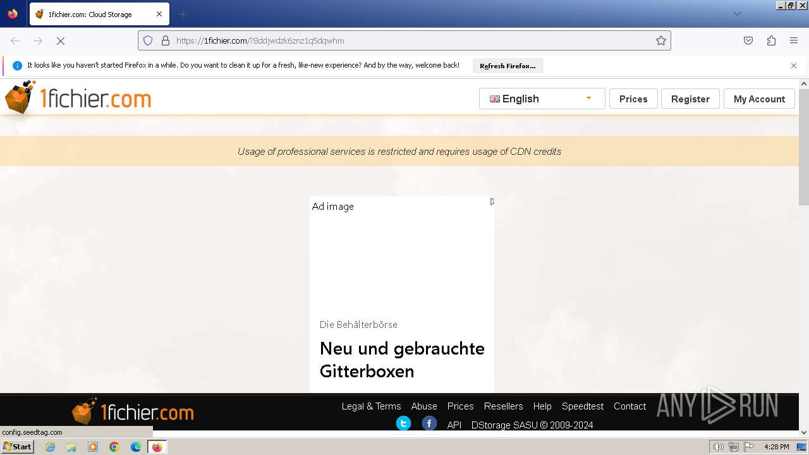
Task: Go forward using the forward arrow
Action: pos(38,40)
